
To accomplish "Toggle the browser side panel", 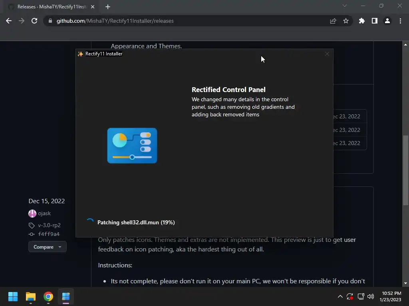I will pyautogui.click(x=375, y=21).
